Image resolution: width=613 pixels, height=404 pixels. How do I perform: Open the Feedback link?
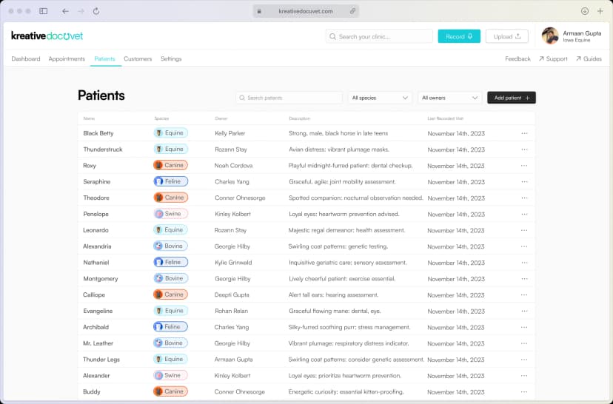coord(517,58)
